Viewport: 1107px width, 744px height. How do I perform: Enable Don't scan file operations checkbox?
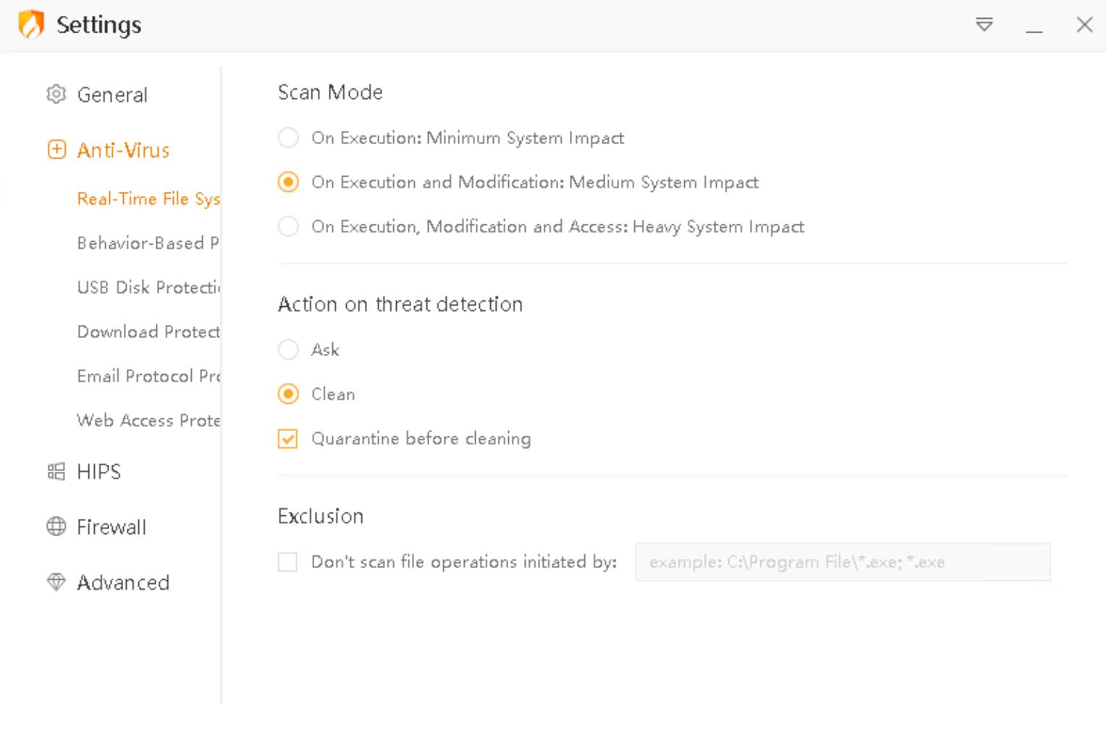tap(288, 562)
